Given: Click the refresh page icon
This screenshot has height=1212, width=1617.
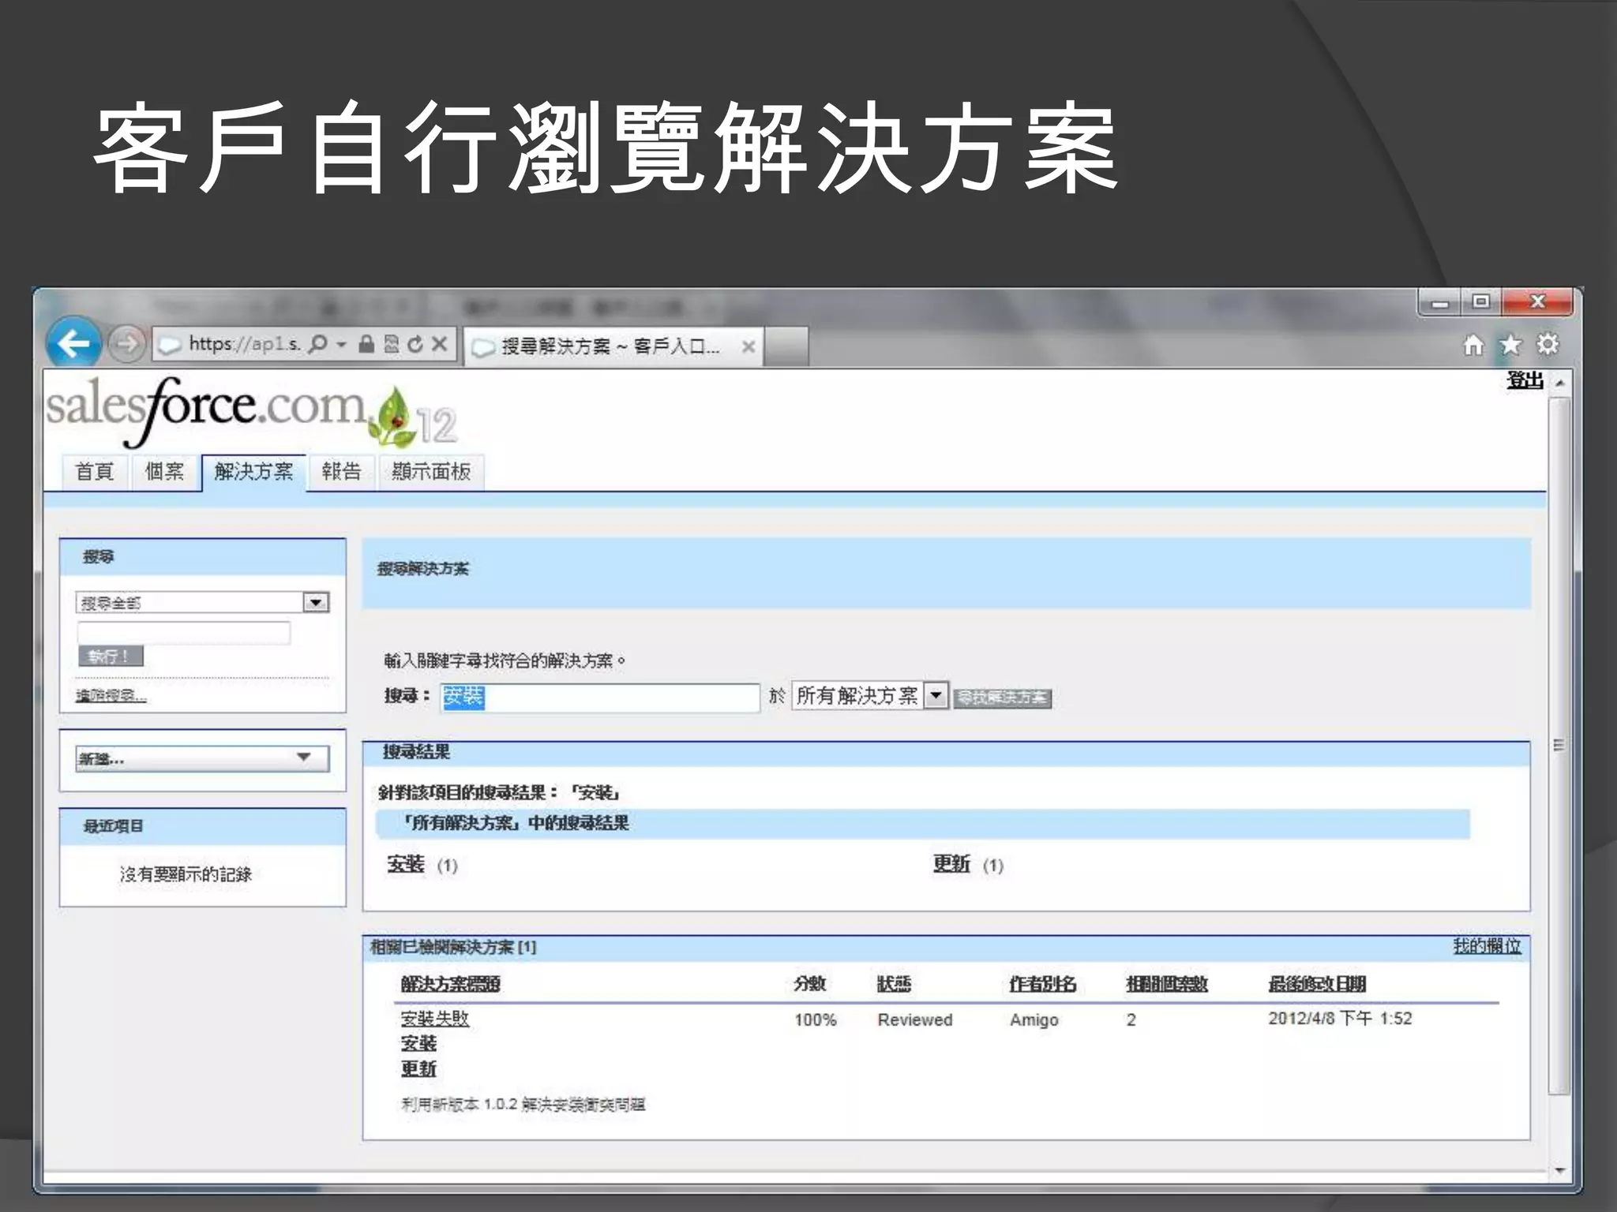Looking at the screenshot, I should 415,344.
